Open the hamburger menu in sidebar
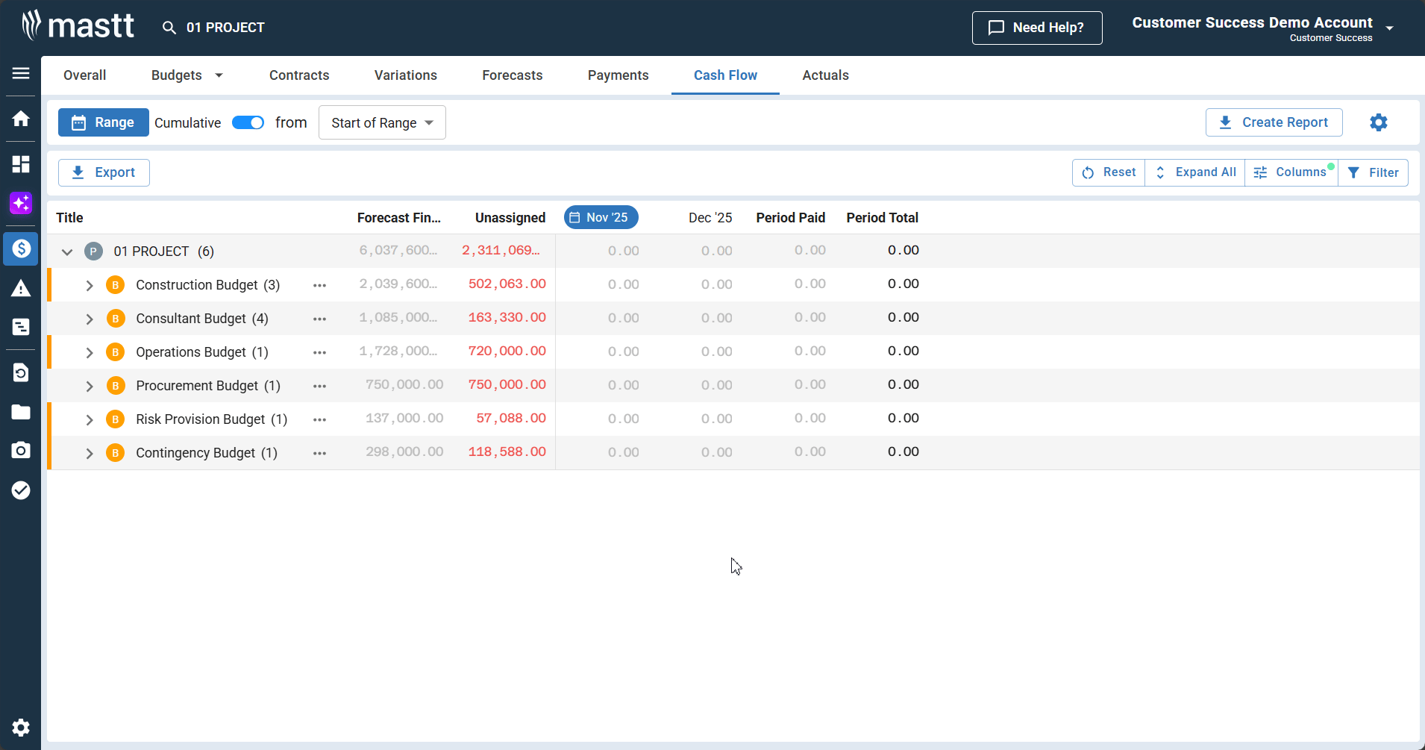 [x=21, y=73]
